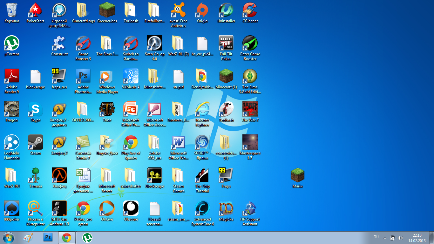This screenshot has width=434, height=244.
Task: Launch Халфец 2 - дедматч shortcut
Action: pyautogui.click(x=59, y=109)
